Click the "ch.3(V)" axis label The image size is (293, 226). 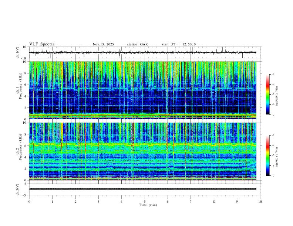pos(18,189)
